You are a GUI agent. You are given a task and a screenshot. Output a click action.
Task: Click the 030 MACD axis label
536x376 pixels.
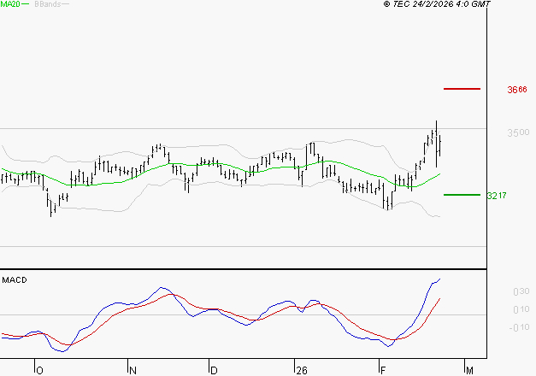pyautogui.click(x=521, y=291)
